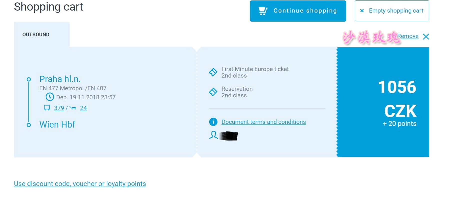Image resolution: width=450 pixels, height=200 pixels.
Task: Click the Praha hl.n. station name
Action: pos(60,79)
